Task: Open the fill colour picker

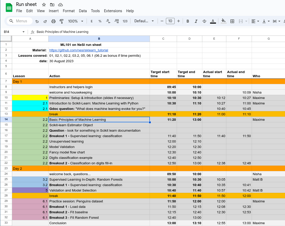Action: click(224, 21)
